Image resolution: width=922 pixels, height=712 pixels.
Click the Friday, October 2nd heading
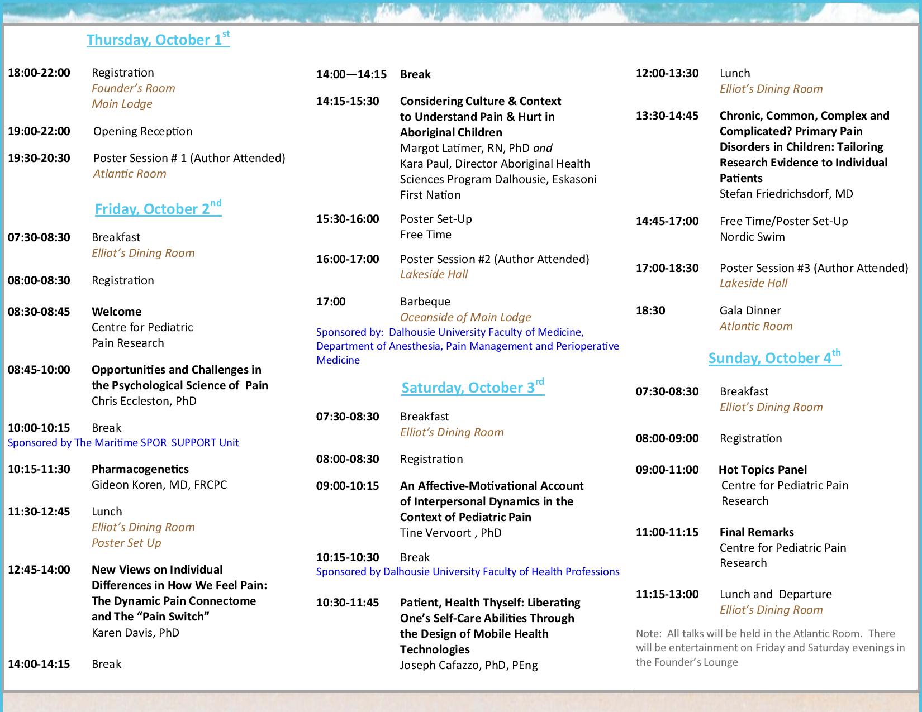click(158, 208)
